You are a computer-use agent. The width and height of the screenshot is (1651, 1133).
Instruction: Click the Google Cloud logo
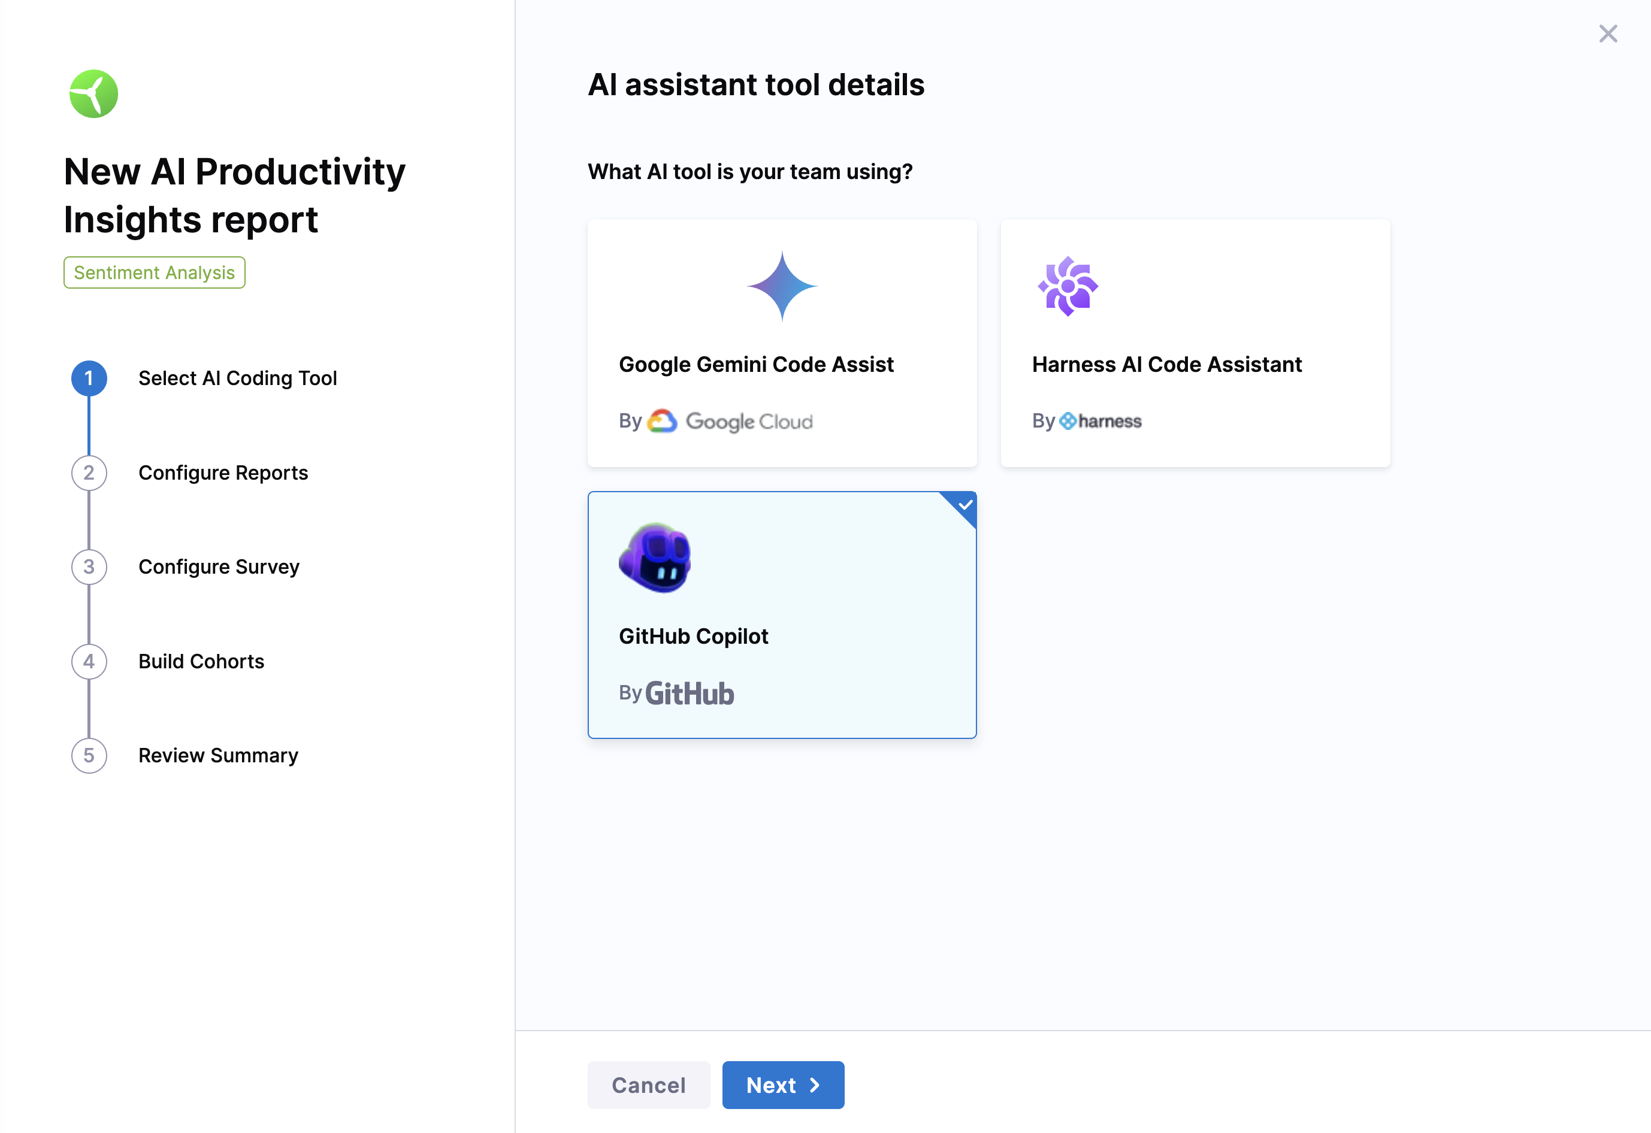point(730,421)
